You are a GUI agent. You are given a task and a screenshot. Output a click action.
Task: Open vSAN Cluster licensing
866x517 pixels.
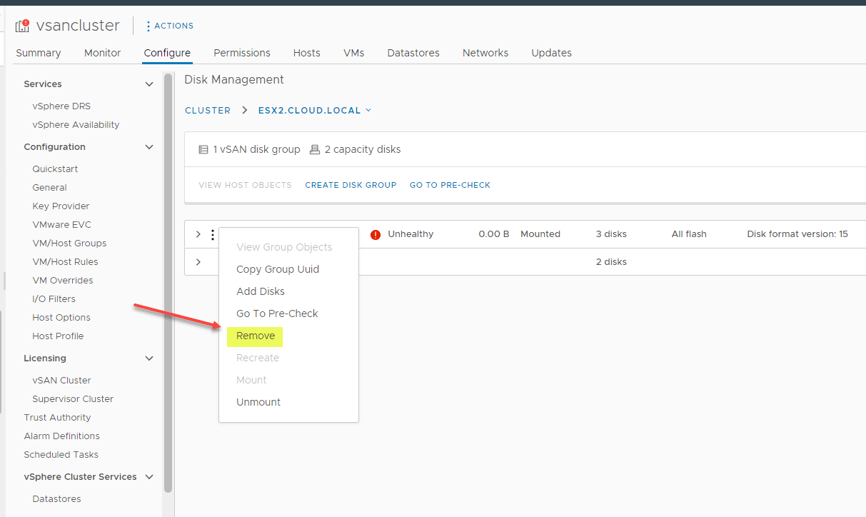(61, 381)
